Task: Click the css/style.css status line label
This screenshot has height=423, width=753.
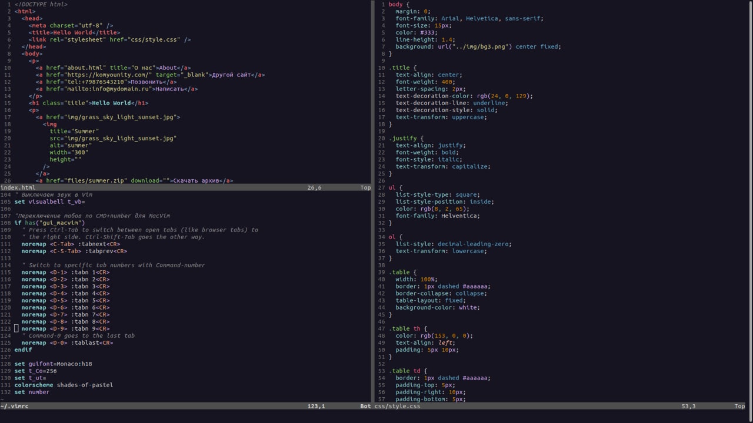Action: coord(397,406)
